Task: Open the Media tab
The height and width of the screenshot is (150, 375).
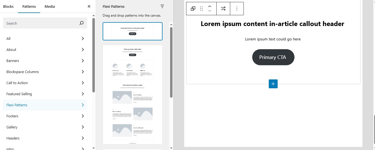Action: click(x=50, y=6)
